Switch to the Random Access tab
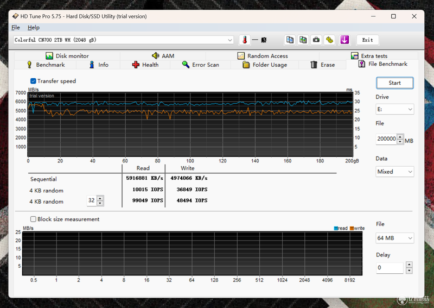 click(x=263, y=56)
